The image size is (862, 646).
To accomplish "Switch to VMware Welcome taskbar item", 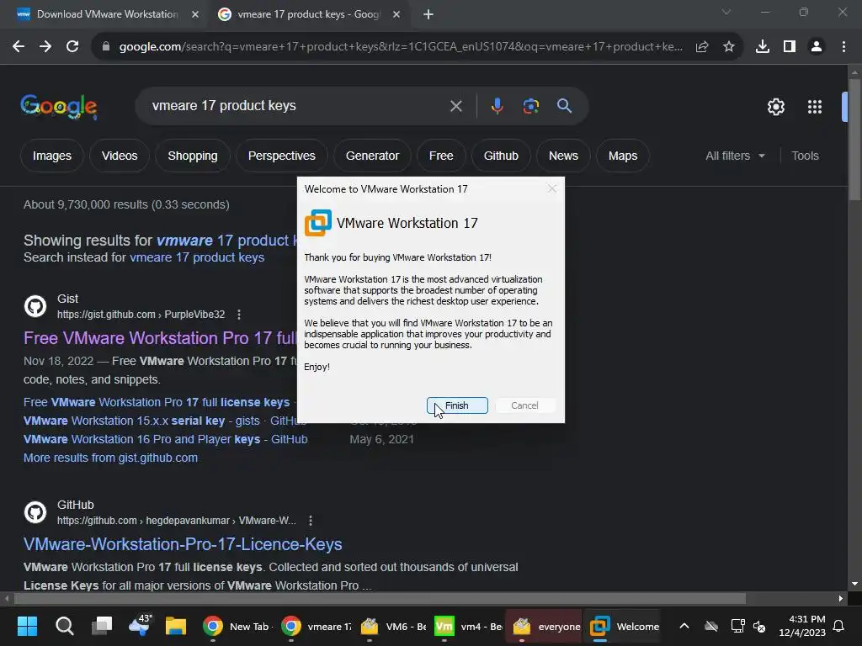I will (623, 626).
